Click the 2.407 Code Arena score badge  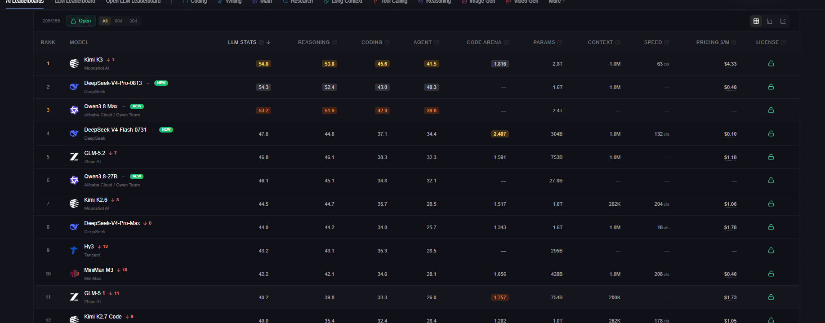[x=500, y=134]
